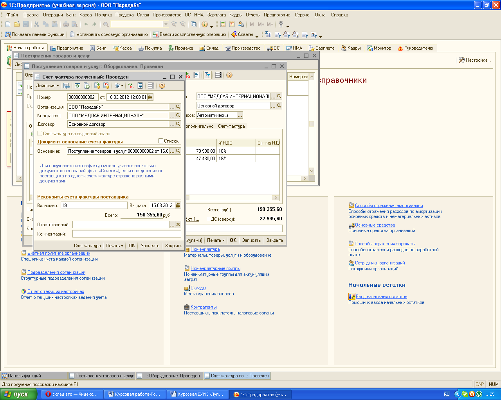Open the Контрагенты link
Viewport: 501px width, 400px height.
204,307
